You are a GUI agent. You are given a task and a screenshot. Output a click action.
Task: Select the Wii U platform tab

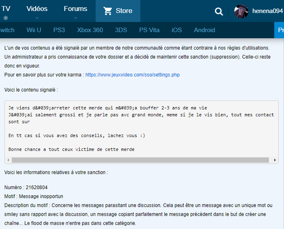coord(34,30)
